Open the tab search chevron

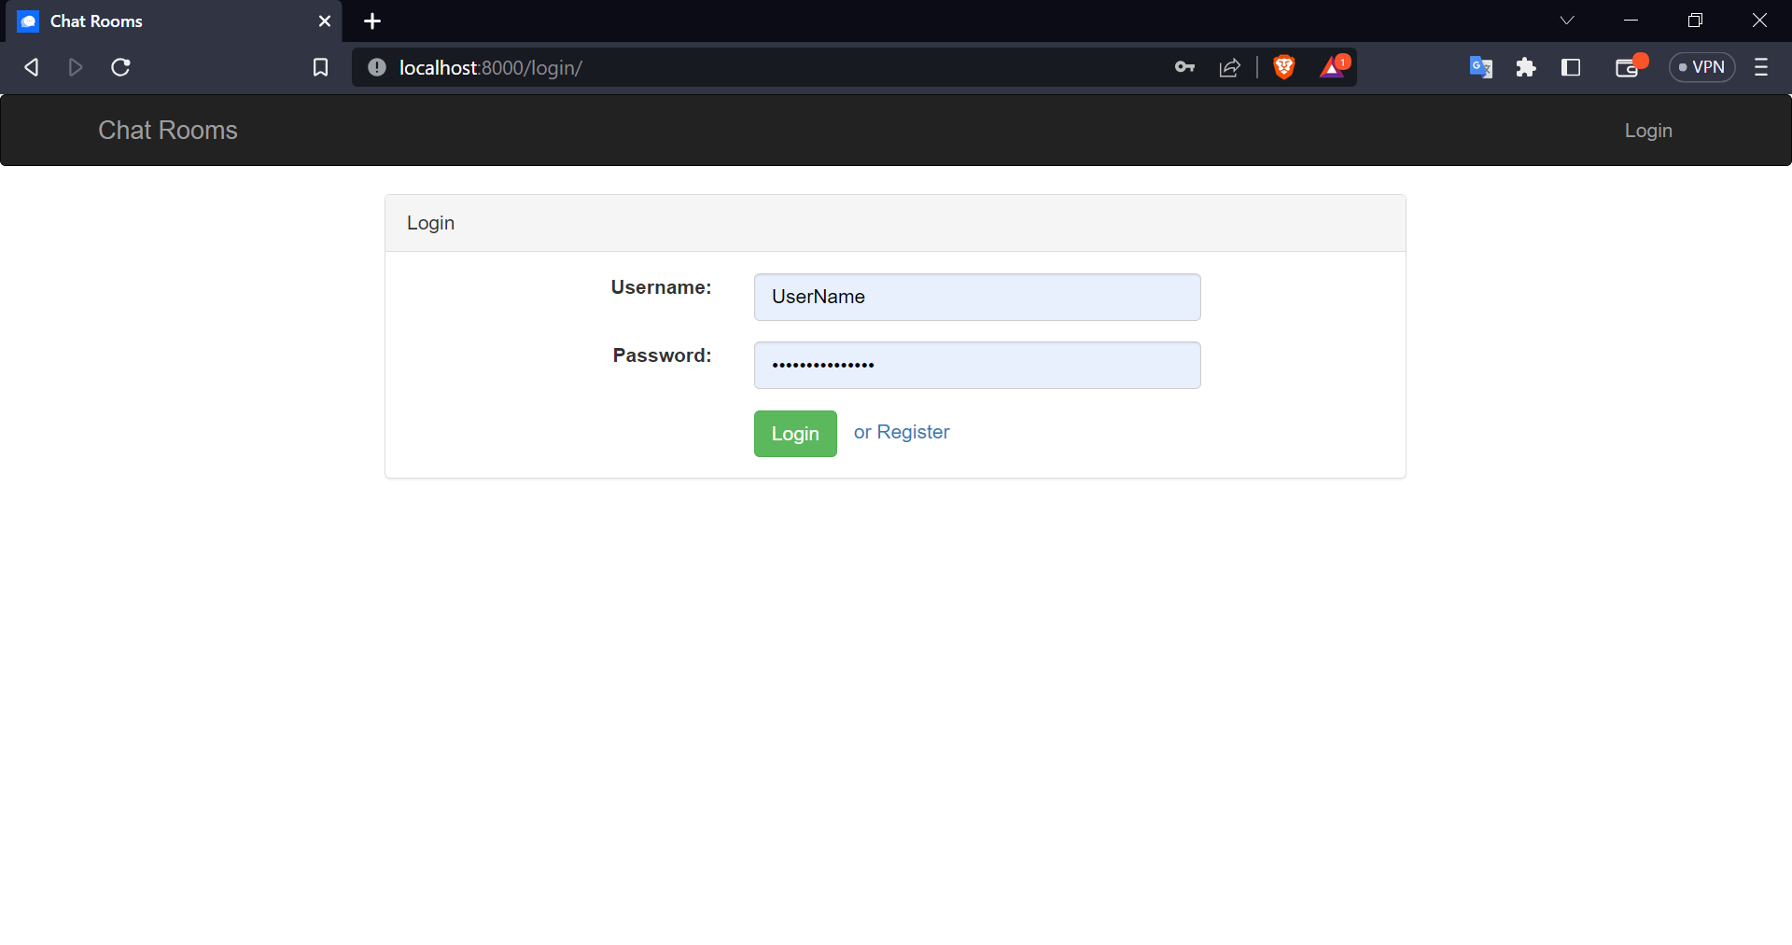pyautogui.click(x=1567, y=20)
